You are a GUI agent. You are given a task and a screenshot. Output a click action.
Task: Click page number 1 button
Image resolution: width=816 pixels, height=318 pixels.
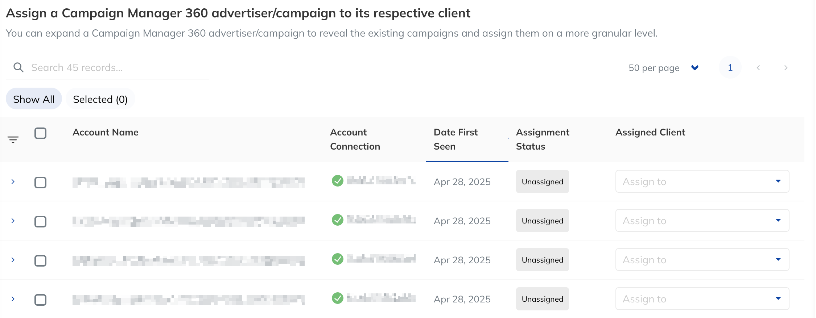pos(730,68)
